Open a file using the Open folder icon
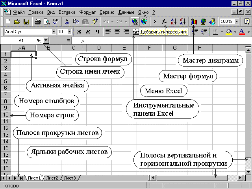The width and height of the screenshot is (252, 189). pos(17,22)
